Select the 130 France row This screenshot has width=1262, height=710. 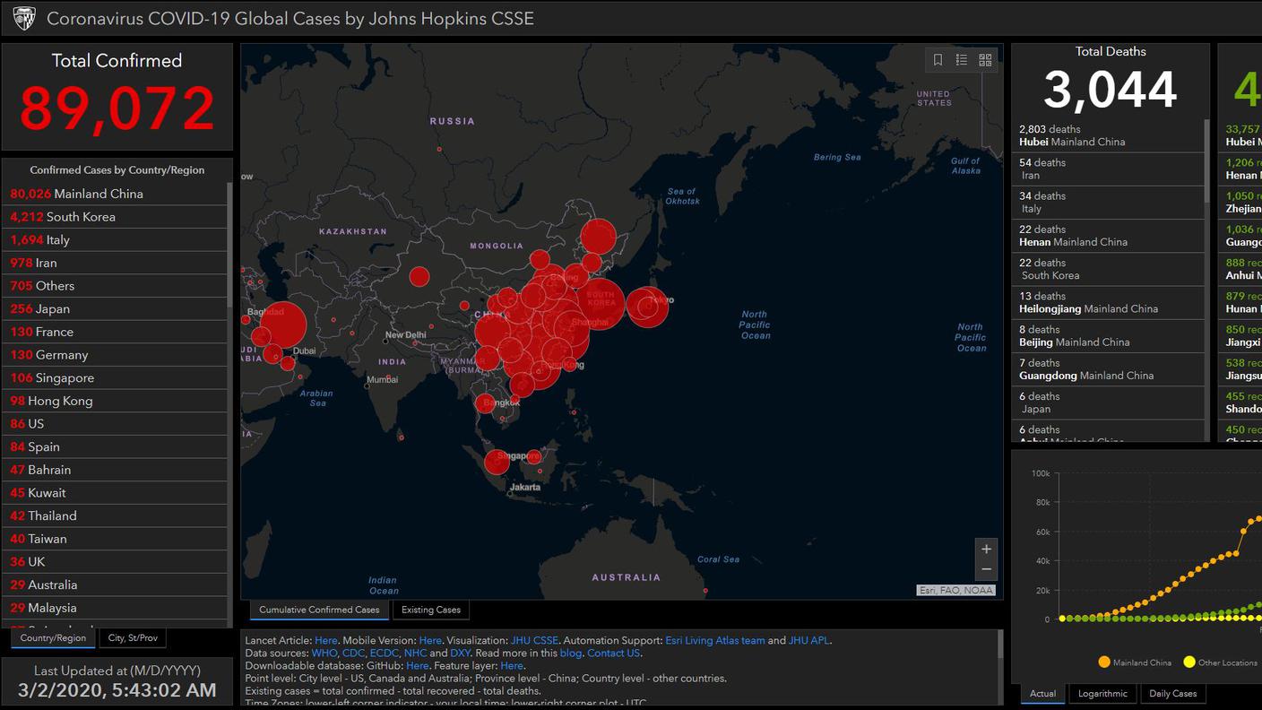[x=116, y=332]
